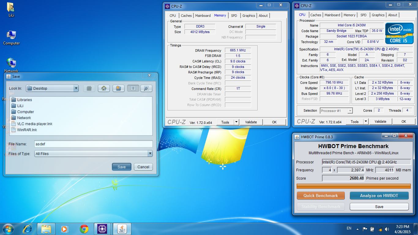
Task: Open About tab in left CPU-Z window
Action: [263, 16]
